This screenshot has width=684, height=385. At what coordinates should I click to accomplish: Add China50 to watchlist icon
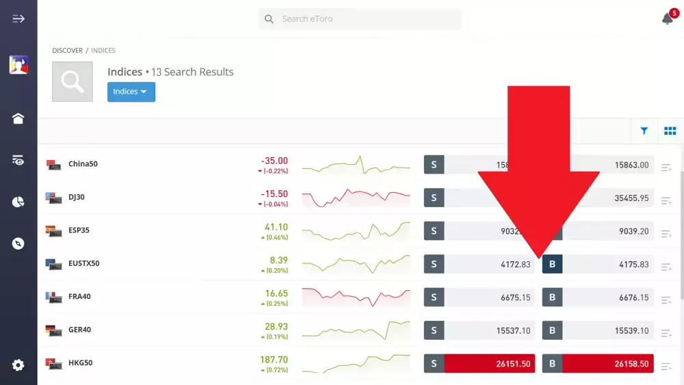pyautogui.click(x=666, y=168)
